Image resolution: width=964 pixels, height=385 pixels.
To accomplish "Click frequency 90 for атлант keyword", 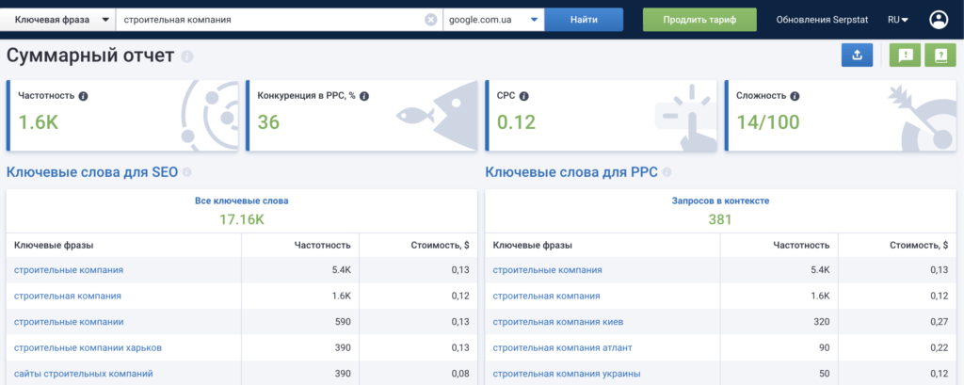I will (824, 347).
